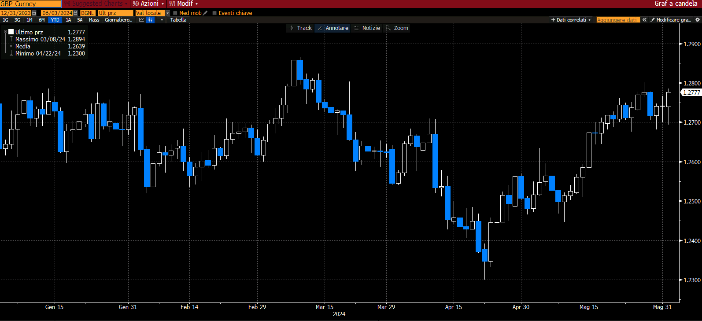
Task: Click the Ultimo prz 1.2777 legend row
Action: pos(44,32)
